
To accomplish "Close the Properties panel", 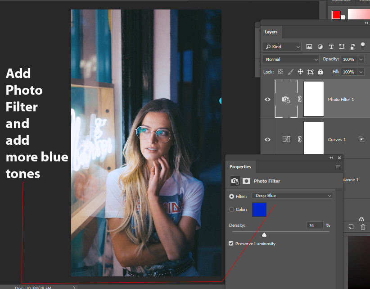I will pyautogui.click(x=339, y=158).
